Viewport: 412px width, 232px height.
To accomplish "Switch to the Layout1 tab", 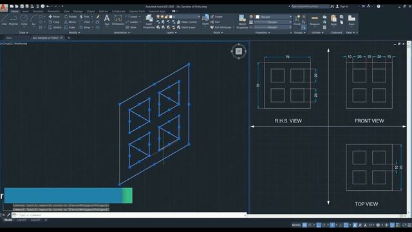I will (x=21, y=220).
